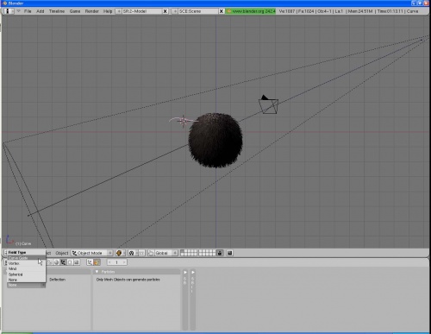The width and height of the screenshot is (431, 334).
Task: Open the Object menu in 3D header
Action: pos(62,253)
